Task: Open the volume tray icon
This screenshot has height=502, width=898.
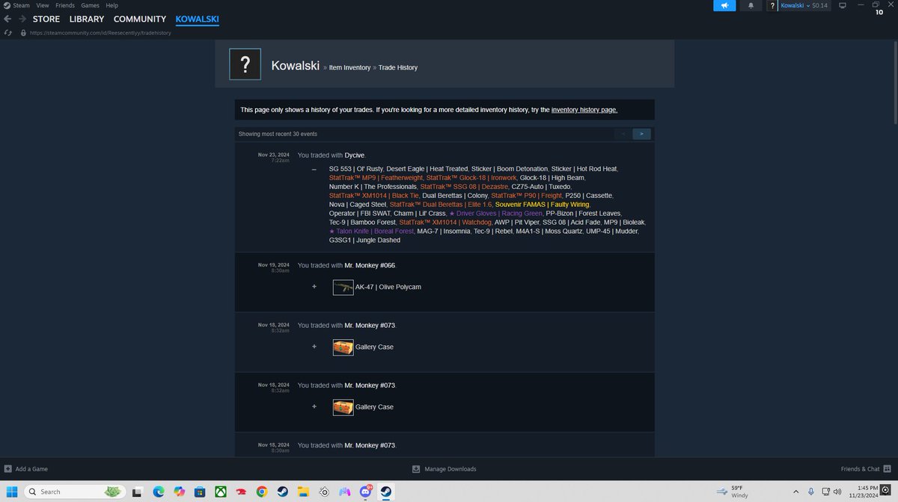Action: pyautogui.click(x=837, y=492)
